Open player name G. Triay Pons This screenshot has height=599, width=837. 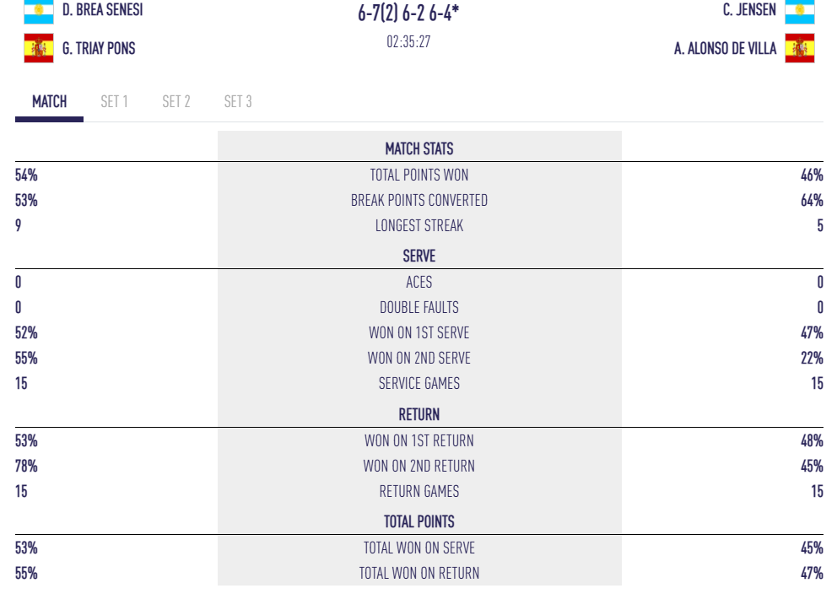[x=99, y=48]
